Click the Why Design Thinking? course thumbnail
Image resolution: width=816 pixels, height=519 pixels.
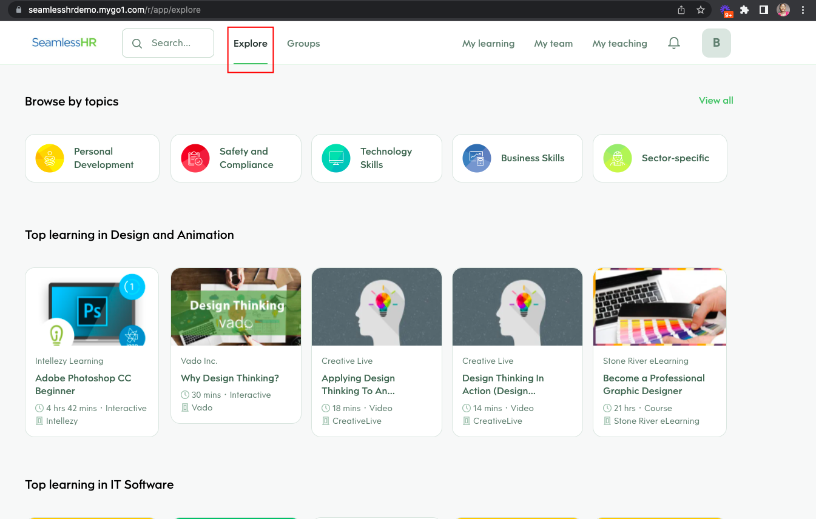tap(235, 306)
